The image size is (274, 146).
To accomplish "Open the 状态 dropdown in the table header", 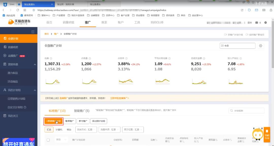I will click(x=61, y=140).
